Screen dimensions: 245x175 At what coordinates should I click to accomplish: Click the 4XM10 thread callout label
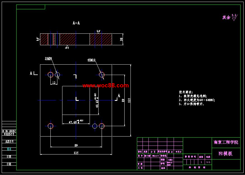[x=92, y=60]
